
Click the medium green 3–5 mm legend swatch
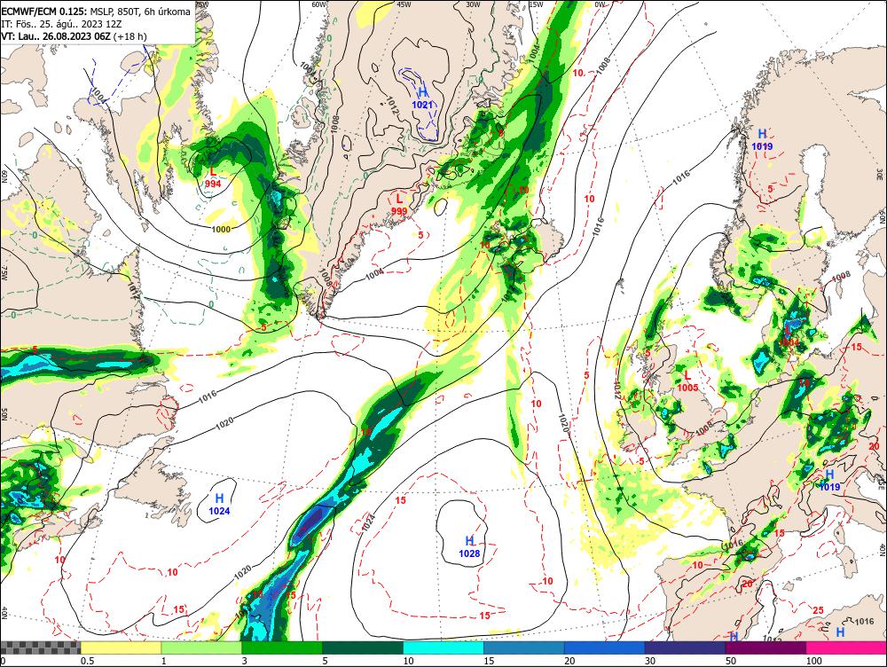[x=282, y=647]
